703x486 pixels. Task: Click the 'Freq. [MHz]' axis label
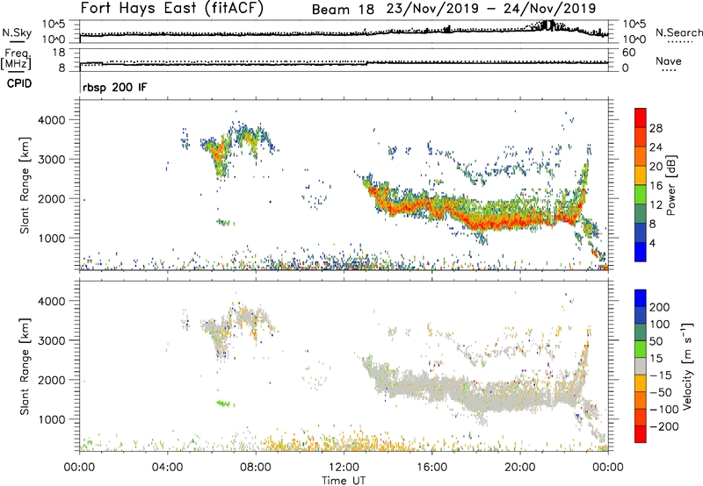tap(16, 59)
